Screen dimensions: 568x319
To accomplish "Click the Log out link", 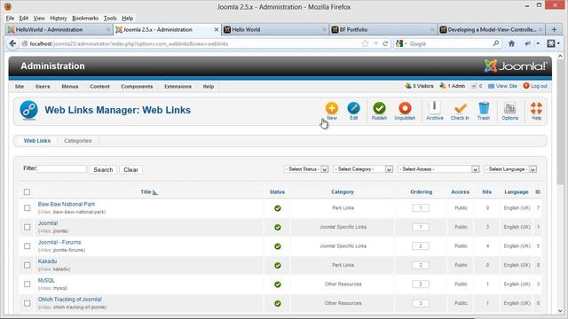I will pyautogui.click(x=535, y=86).
